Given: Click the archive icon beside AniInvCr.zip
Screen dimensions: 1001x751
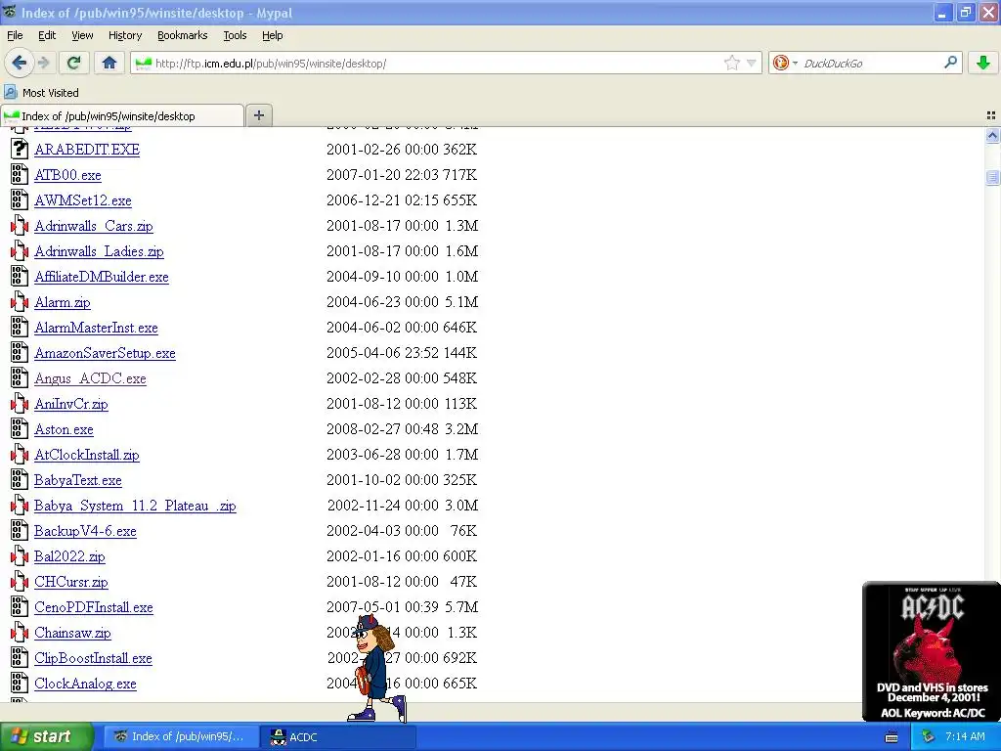Looking at the screenshot, I should tap(20, 403).
